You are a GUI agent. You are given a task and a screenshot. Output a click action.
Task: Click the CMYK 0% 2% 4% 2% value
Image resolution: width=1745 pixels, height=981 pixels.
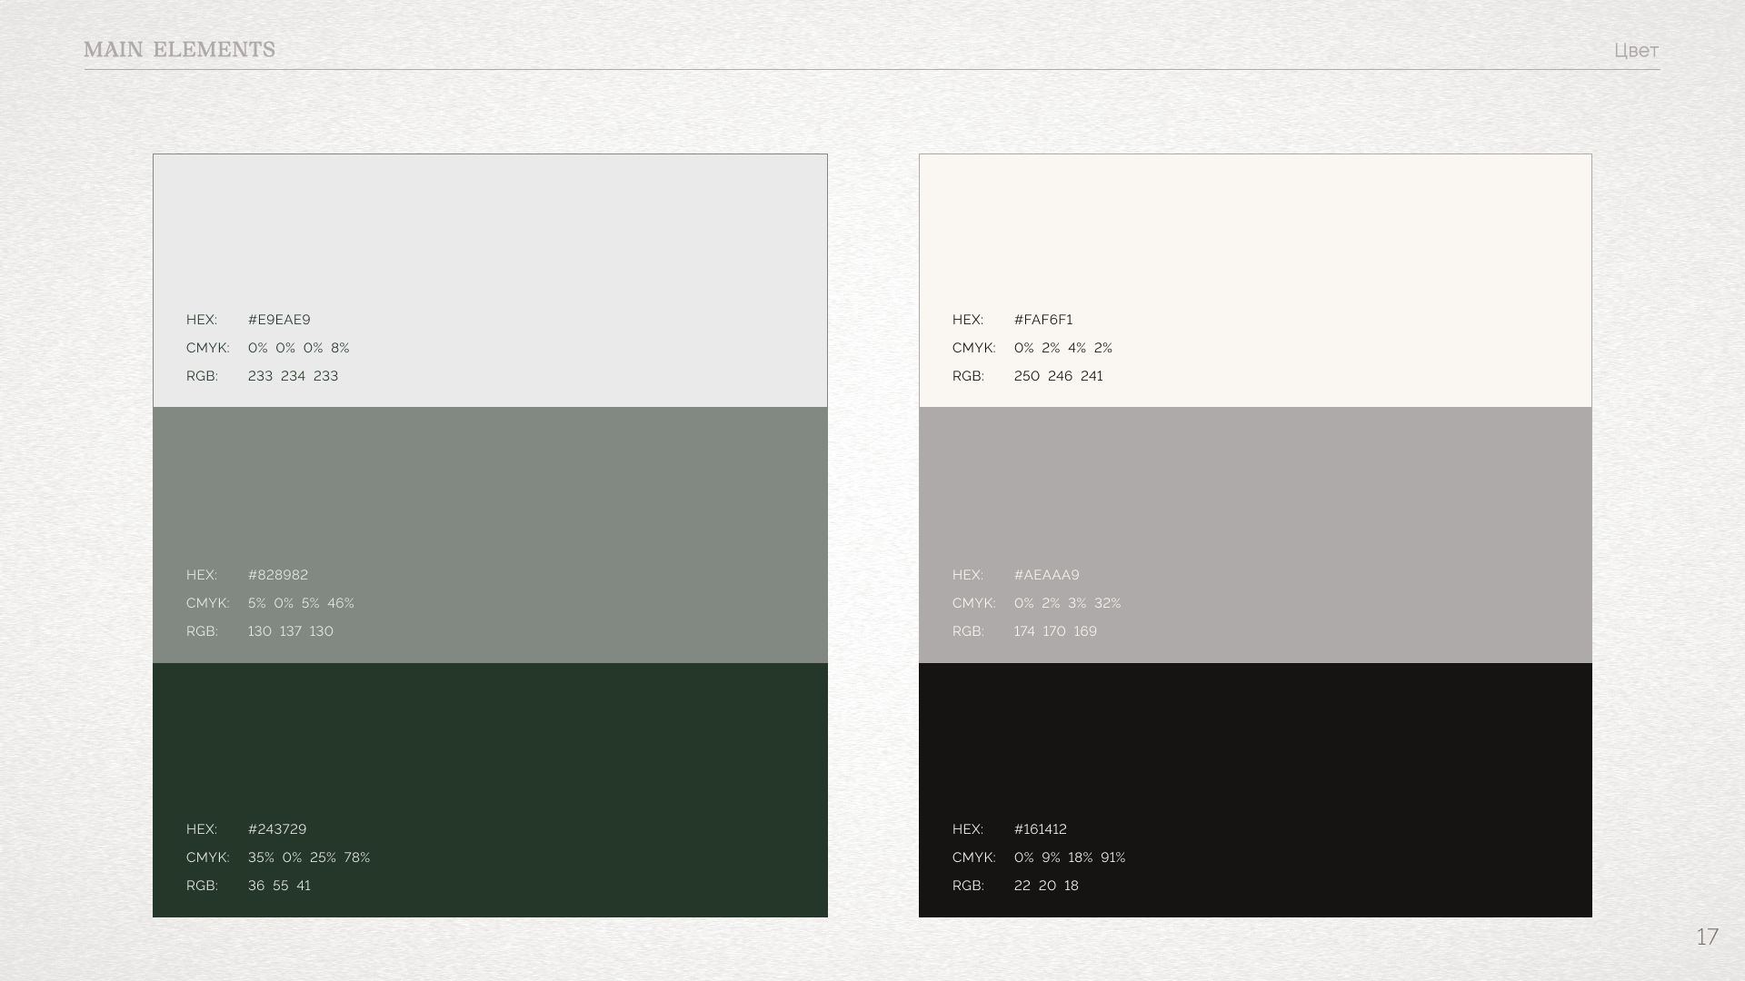[x=1063, y=348]
